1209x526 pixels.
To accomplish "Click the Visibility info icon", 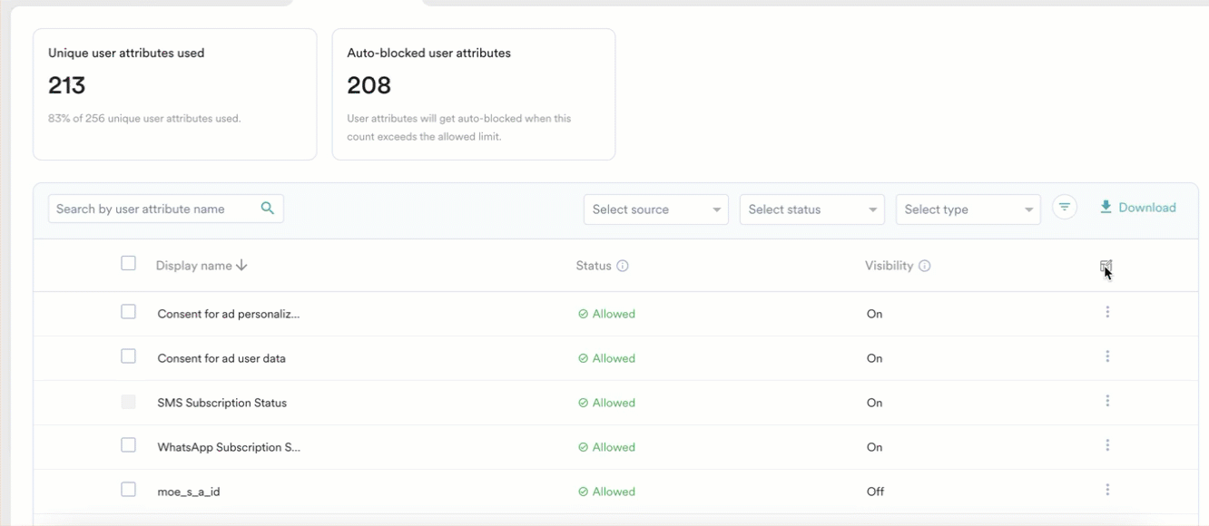I will click(x=924, y=266).
